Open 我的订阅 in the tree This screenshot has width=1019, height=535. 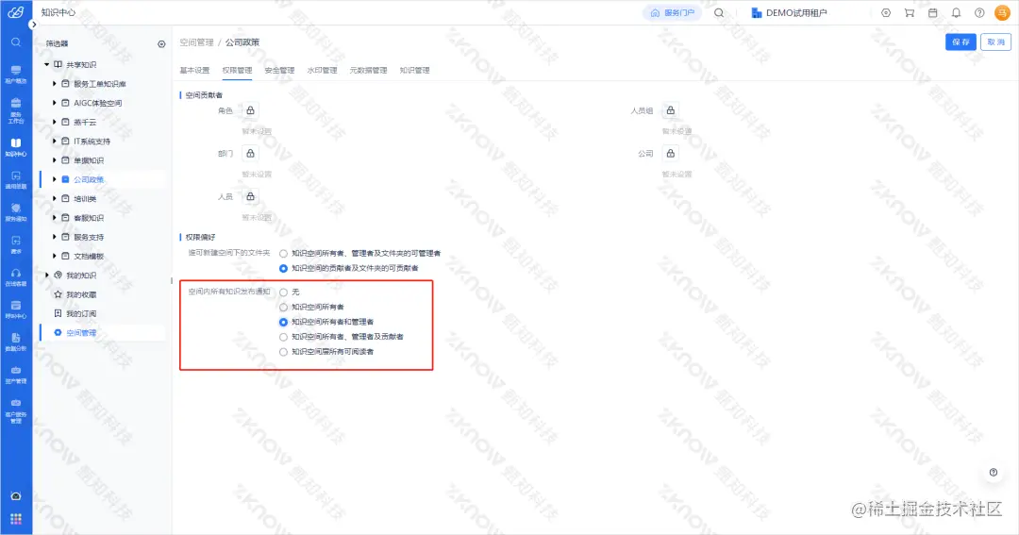(x=81, y=313)
